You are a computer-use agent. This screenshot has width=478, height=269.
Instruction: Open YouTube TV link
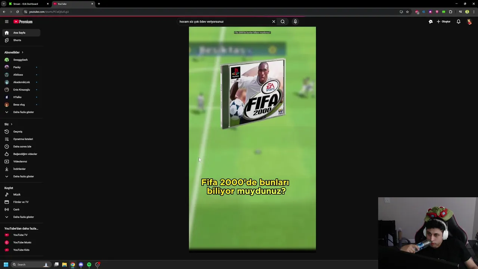21,235
